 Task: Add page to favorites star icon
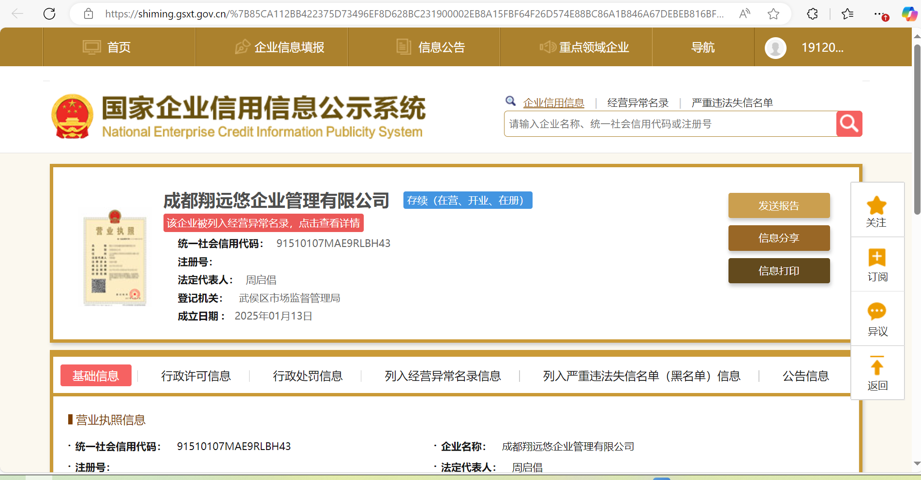pos(773,14)
